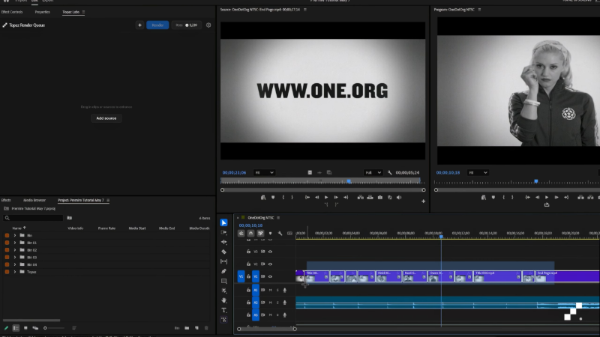Click the Program monitor export share icon

(547, 204)
